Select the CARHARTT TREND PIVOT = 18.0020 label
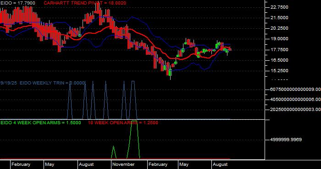The height and width of the screenshot is (169, 321). 85,3
